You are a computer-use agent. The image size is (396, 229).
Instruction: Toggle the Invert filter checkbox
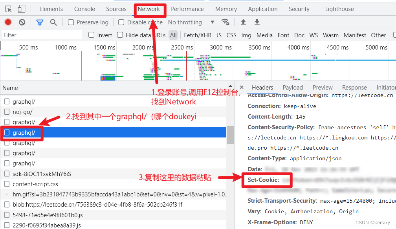tap(90, 35)
